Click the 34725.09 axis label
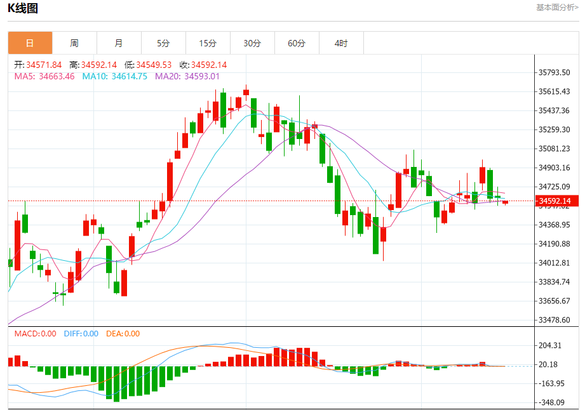Viewport: 585px width, 410px height. [555, 187]
